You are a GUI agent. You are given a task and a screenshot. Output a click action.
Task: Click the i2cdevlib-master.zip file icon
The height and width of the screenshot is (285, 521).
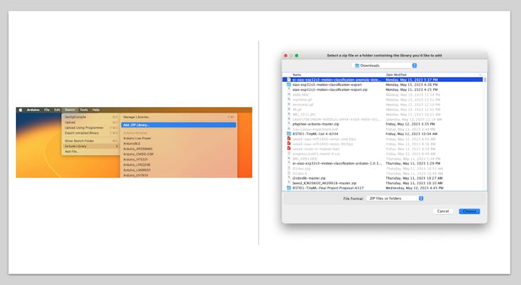coord(289,178)
